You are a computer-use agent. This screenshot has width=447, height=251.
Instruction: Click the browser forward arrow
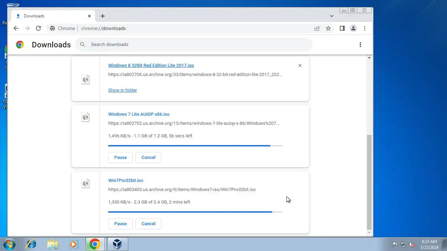27,28
